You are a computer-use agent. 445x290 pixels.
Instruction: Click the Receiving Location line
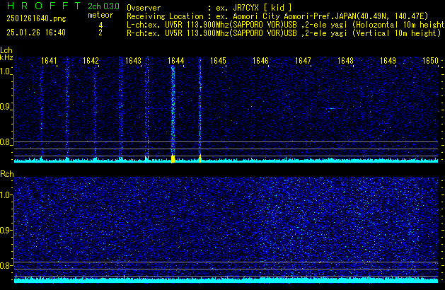[x=277, y=16]
